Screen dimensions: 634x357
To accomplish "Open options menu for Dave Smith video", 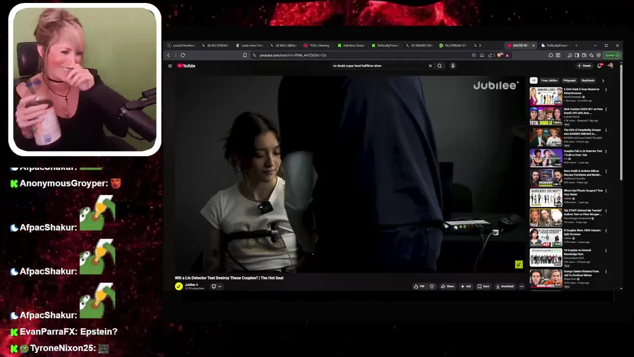I will (606, 171).
